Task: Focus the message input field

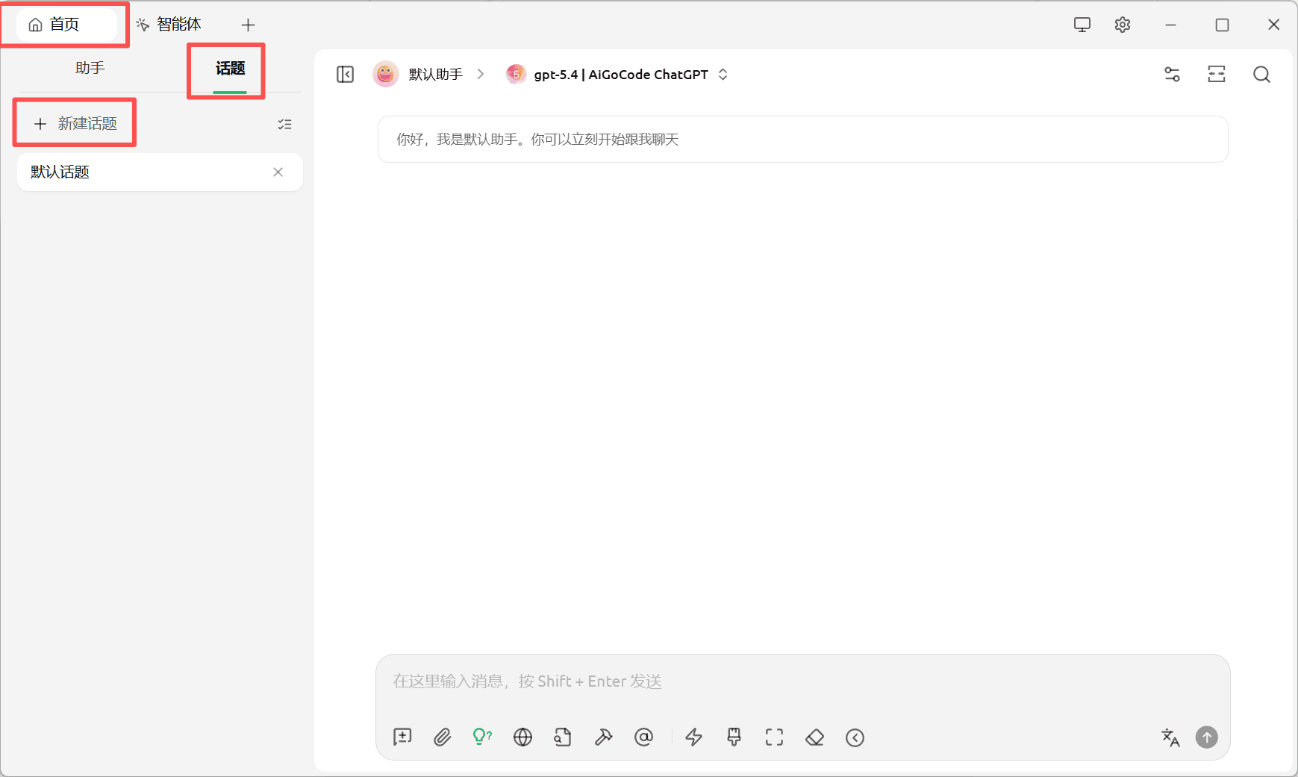Action: (802, 681)
